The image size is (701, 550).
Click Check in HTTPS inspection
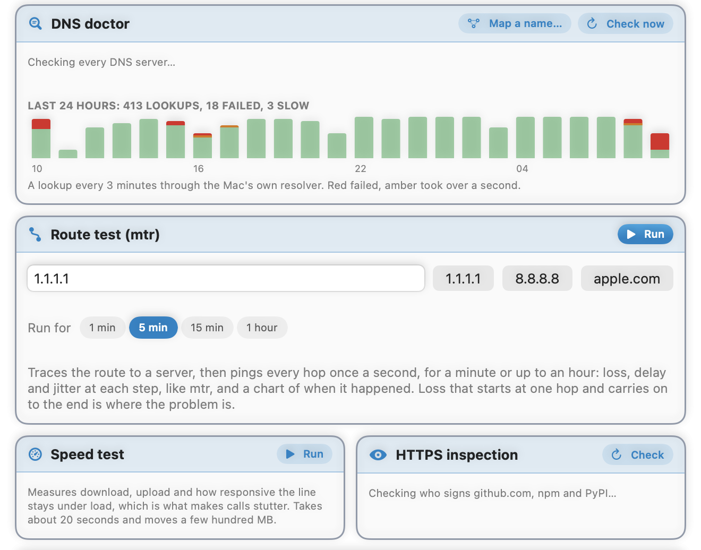coord(638,454)
